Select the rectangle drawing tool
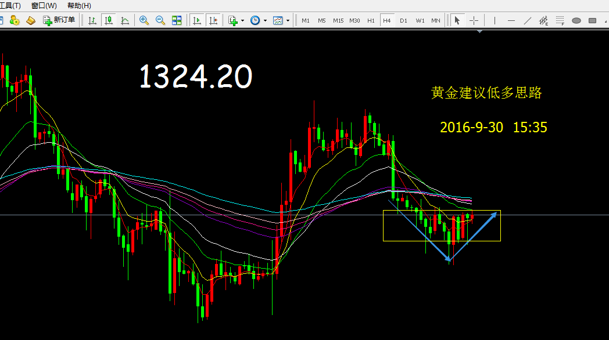This screenshot has width=609, height=340. pos(592,20)
